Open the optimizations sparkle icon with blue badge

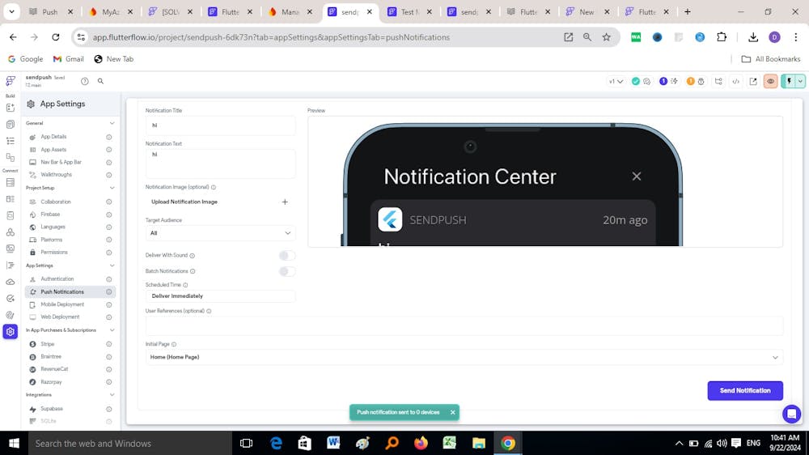click(x=674, y=81)
